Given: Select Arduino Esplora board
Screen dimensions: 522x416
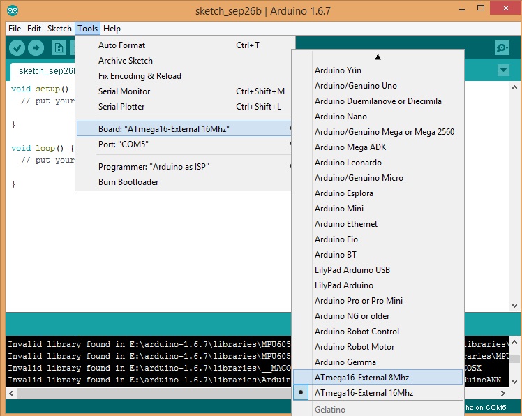Looking at the screenshot, I should pyautogui.click(x=378, y=193).
